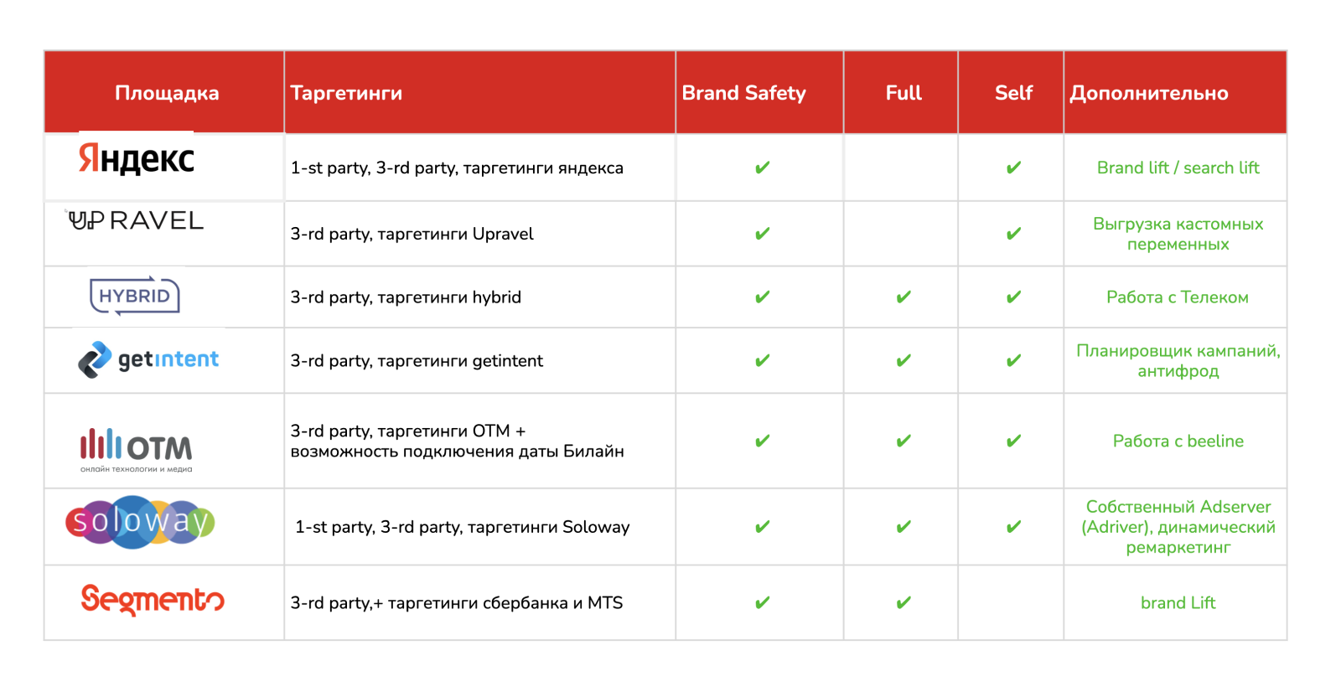Image resolution: width=1341 pixels, height=692 pixels.
Task: Click the Segmento logo
Action: click(153, 600)
